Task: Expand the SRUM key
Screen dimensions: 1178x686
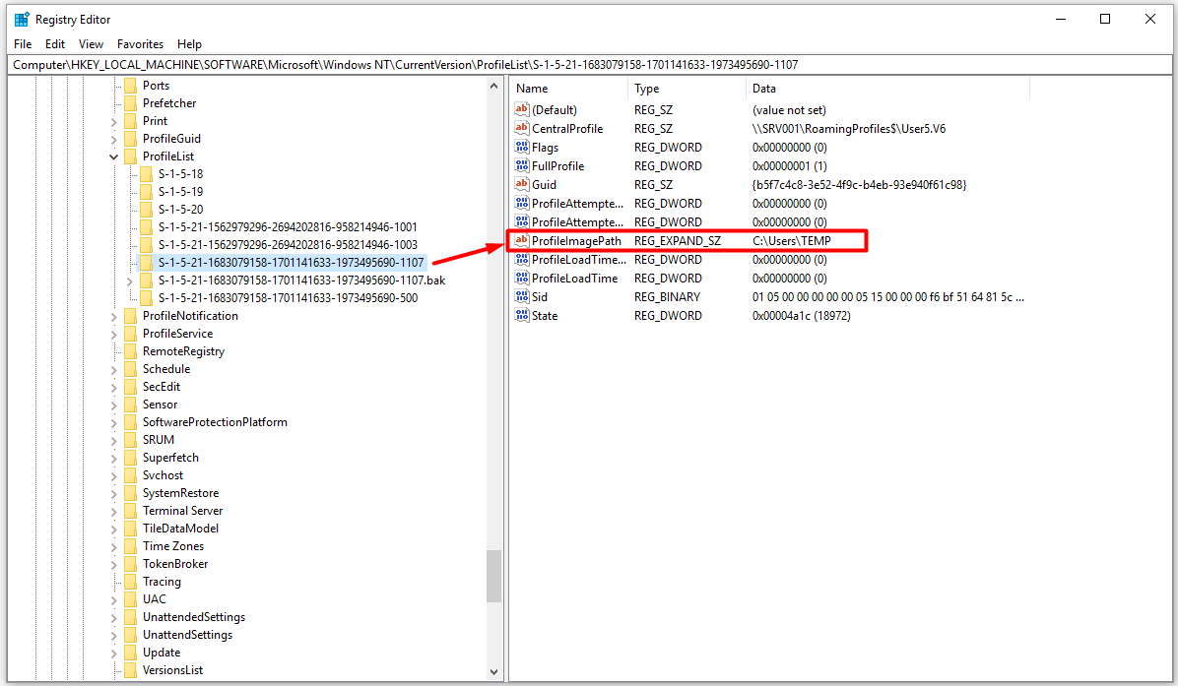Action: 113,441
